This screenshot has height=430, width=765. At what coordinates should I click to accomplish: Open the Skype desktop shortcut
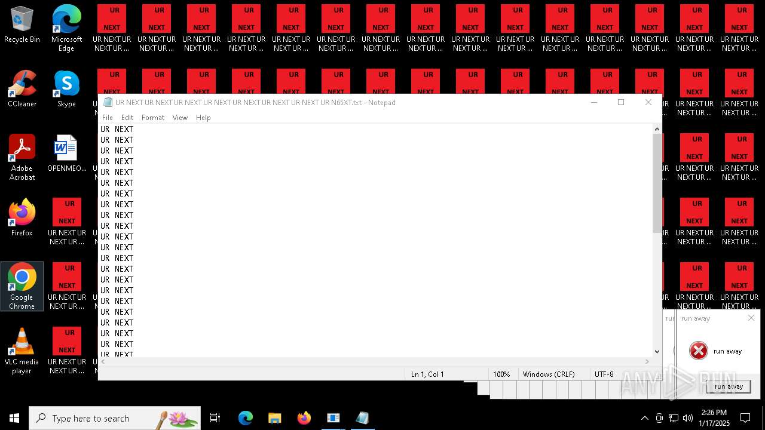click(66, 89)
